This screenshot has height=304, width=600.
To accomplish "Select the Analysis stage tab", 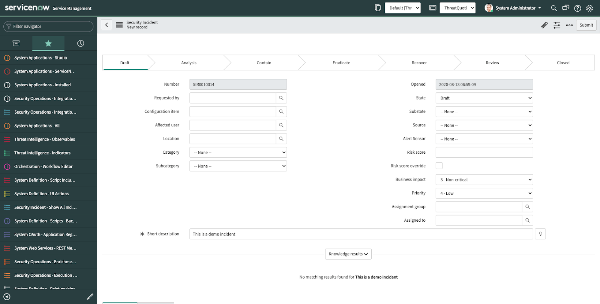I will (189, 63).
